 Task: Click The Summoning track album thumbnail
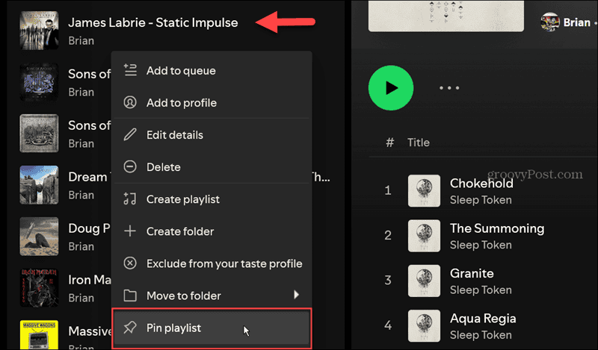click(424, 236)
